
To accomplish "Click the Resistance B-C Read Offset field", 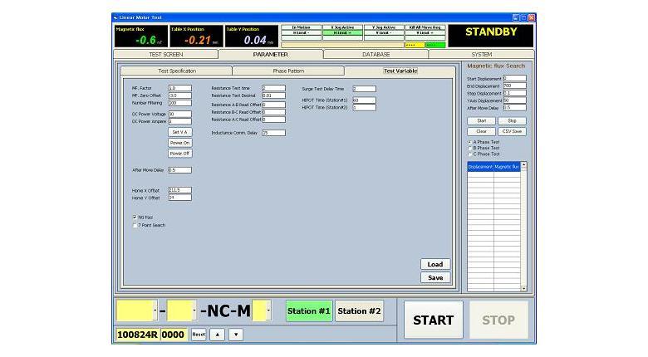I will coord(273,112).
